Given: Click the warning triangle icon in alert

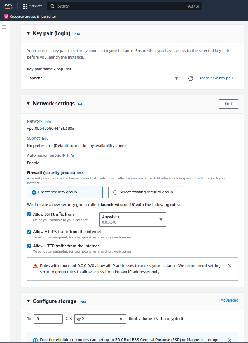Looking at the screenshot, I should [x=35, y=266].
